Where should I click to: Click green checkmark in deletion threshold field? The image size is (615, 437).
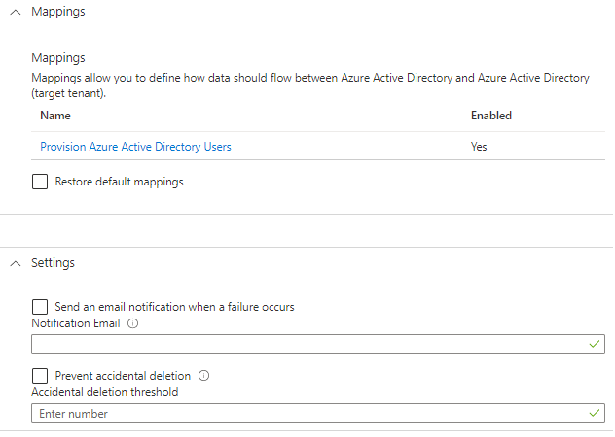pyautogui.click(x=595, y=414)
